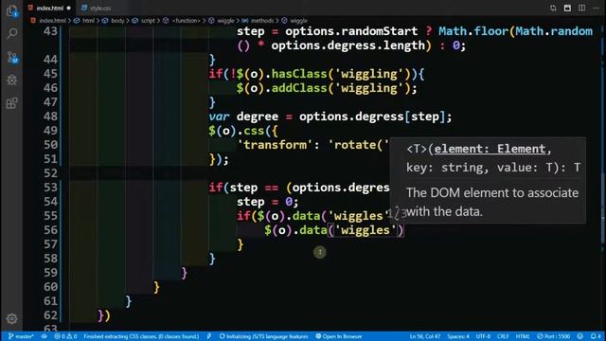Image resolution: width=606 pixels, height=341 pixels.
Task: Switch to the index.html tab
Action: point(49,9)
